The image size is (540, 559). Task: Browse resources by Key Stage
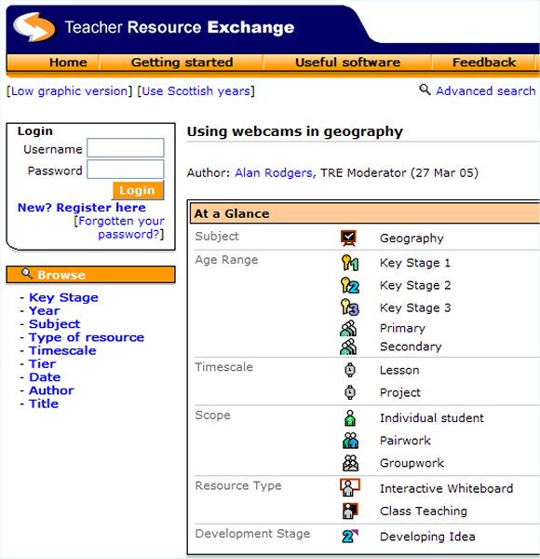pyautogui.click(x=63, y=297)
